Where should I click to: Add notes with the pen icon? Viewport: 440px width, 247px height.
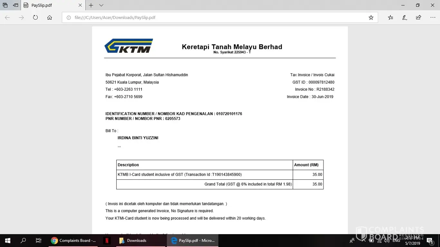(x=405, y=17)
